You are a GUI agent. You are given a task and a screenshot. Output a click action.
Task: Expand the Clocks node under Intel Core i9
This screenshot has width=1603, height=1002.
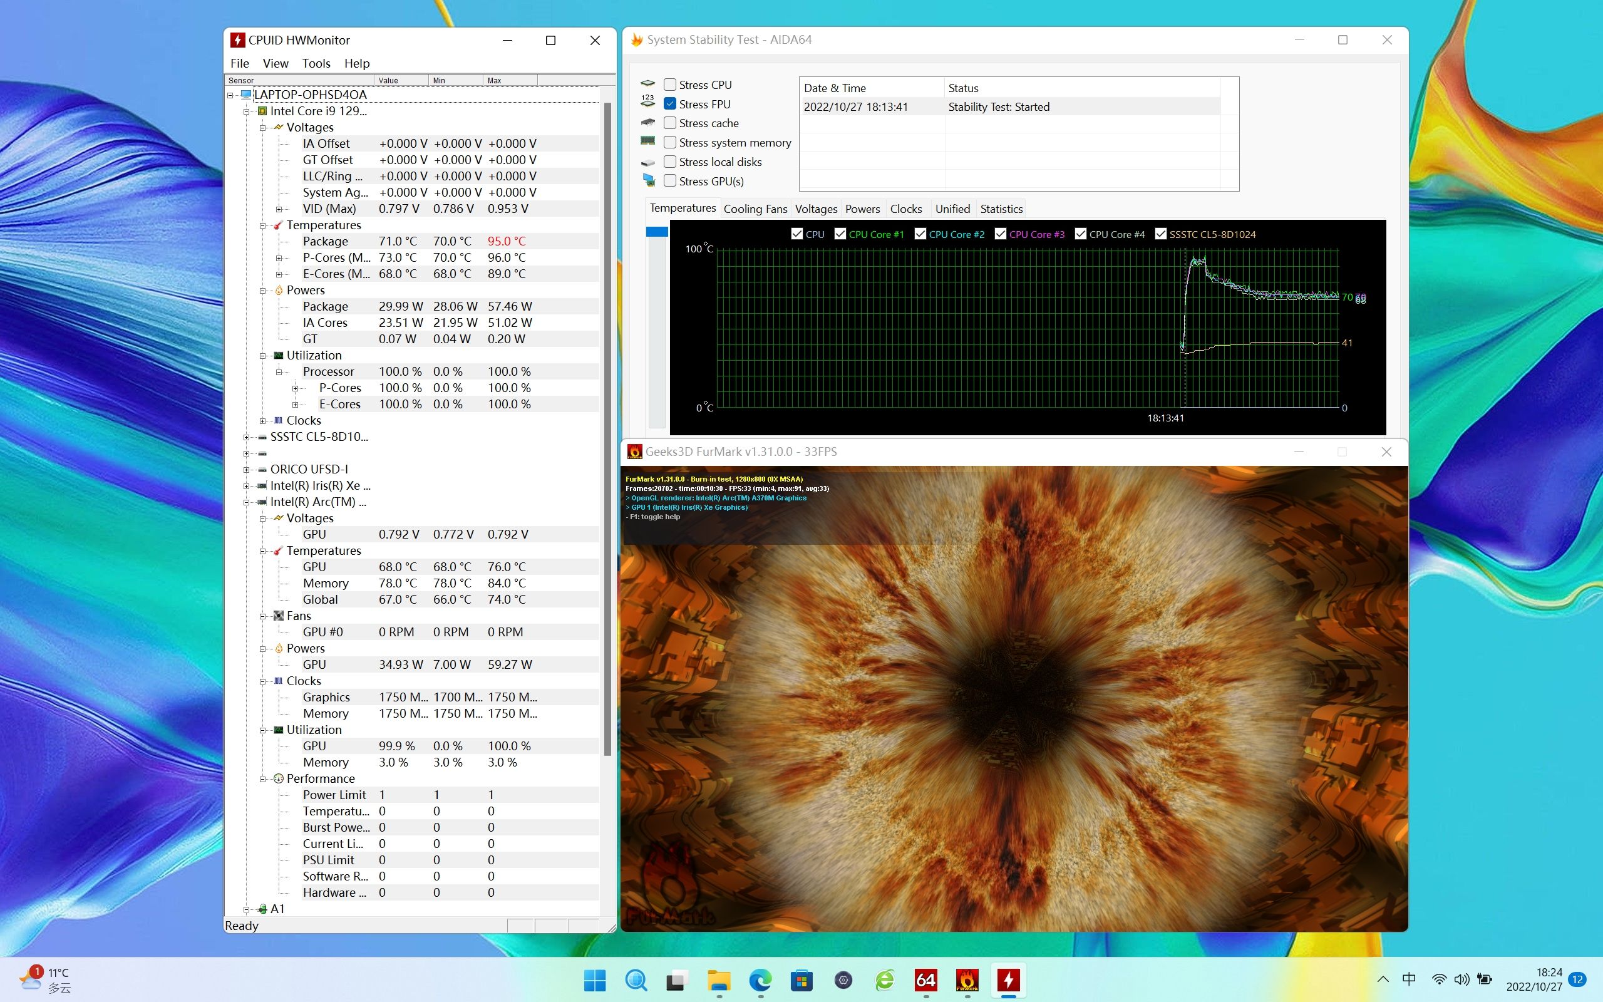point(263,421)
